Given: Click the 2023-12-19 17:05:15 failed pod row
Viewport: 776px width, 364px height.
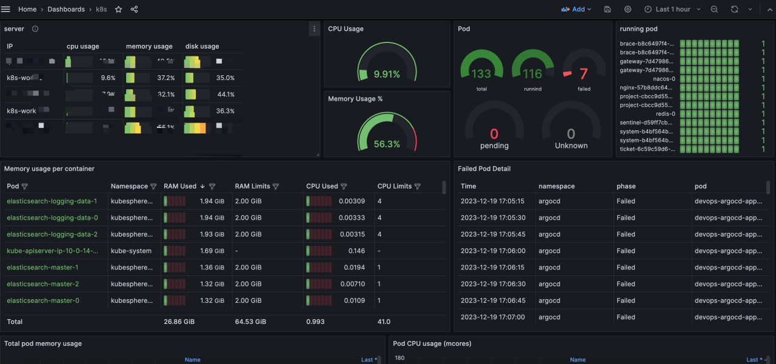Looking at the screenshot, I should 614,201.
